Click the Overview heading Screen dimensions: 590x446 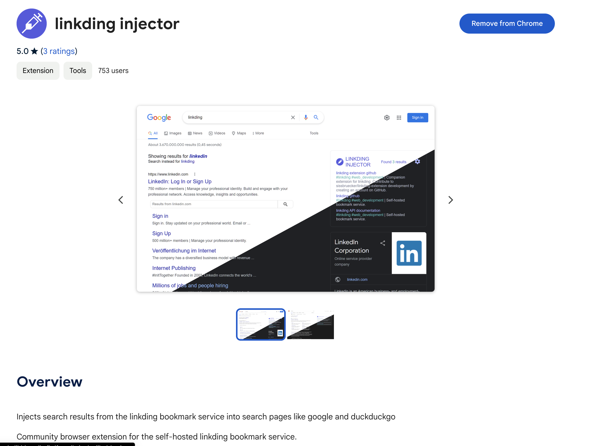coord(50,382)
